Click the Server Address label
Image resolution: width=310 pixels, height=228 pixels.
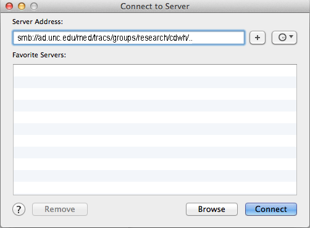coord(38,22)
